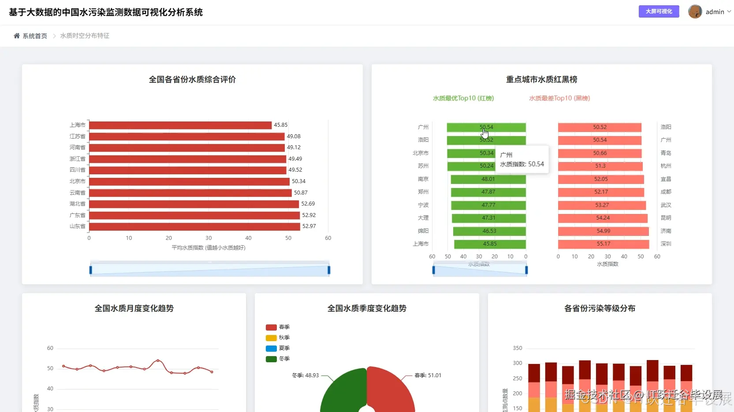Screen dimensions: 734x412
Task: Select the 云南省 bar valued 50.87
Action: (x=190, y=193)
